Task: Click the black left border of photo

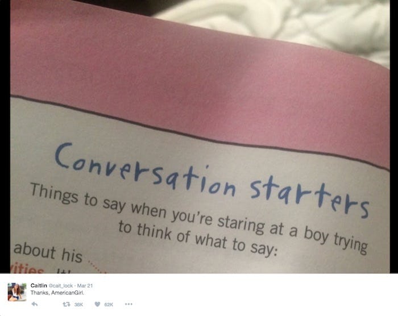Action: tap(5, 136)
